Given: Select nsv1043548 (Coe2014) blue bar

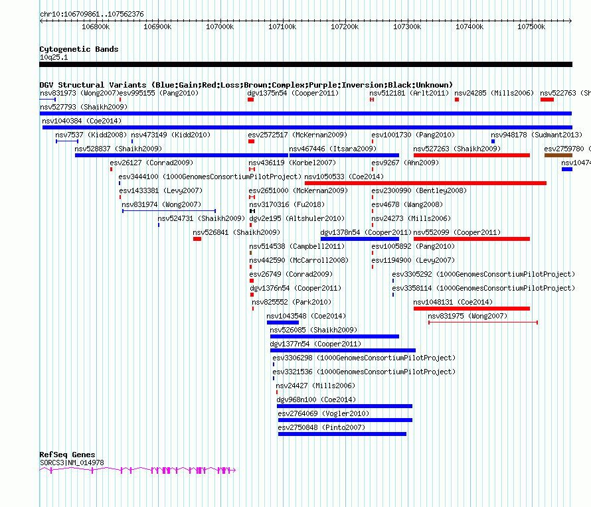Looking at the screenshot, I should tap(283, 323).
